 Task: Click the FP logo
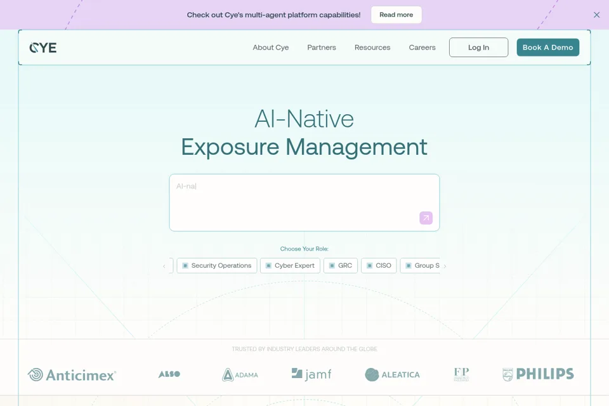coord(461,374)
